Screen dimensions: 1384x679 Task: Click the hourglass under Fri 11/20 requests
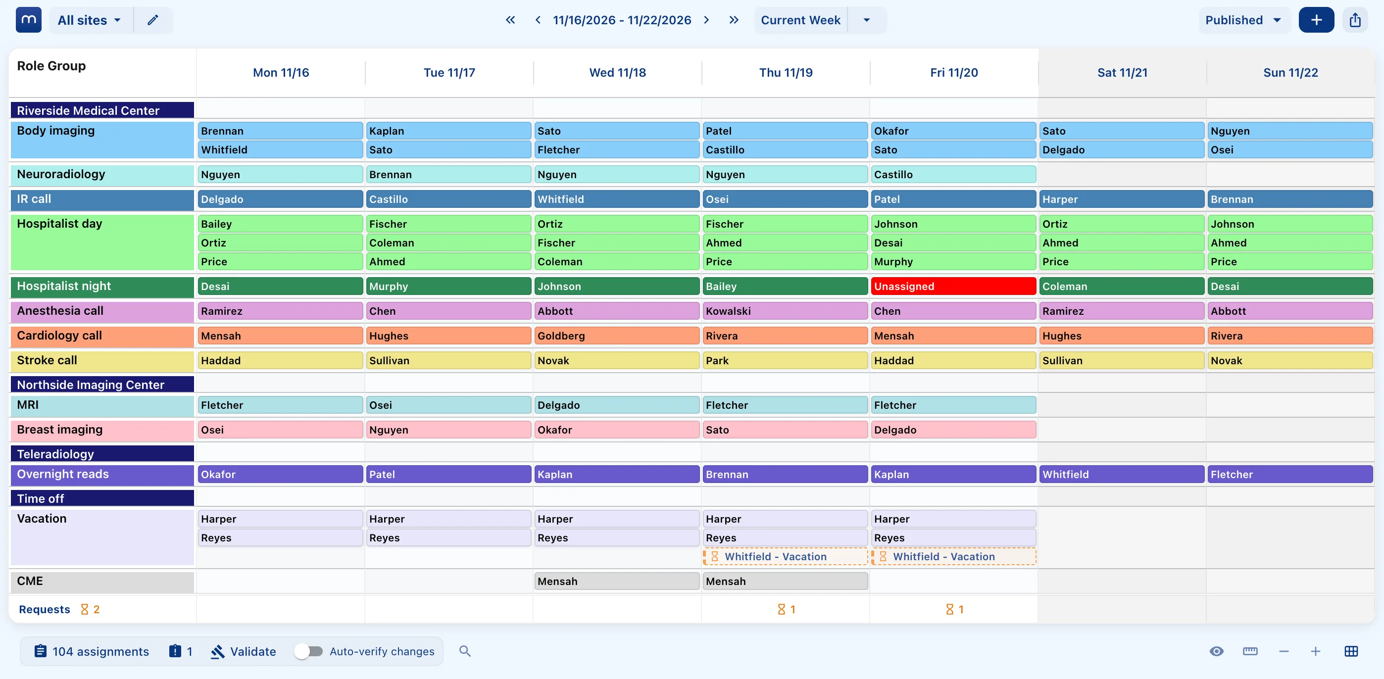950,609
